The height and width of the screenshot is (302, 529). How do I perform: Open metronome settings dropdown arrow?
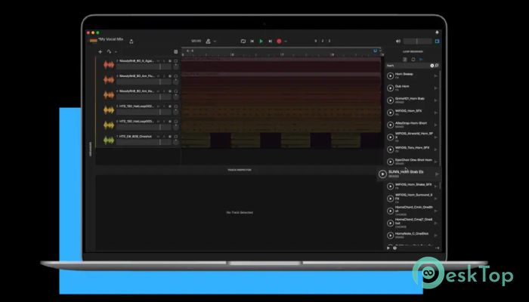(x=215, y=41)
